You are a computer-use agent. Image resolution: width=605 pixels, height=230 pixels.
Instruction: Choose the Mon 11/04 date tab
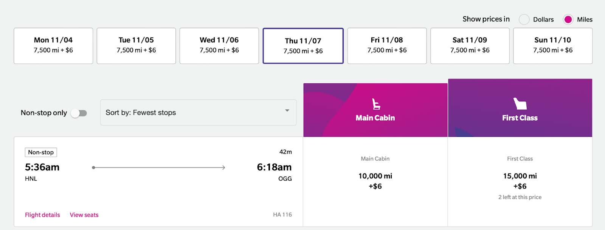[x=53, y=46]
